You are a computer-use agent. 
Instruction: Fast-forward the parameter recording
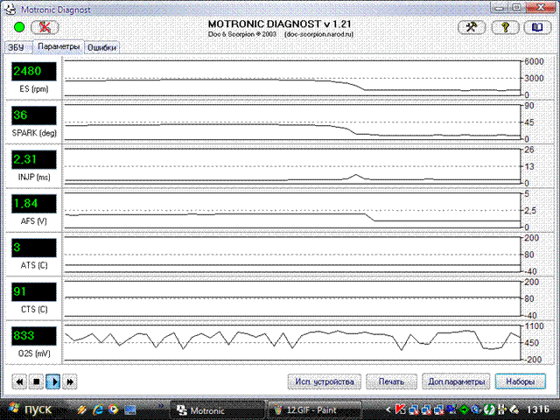(70, 381)
